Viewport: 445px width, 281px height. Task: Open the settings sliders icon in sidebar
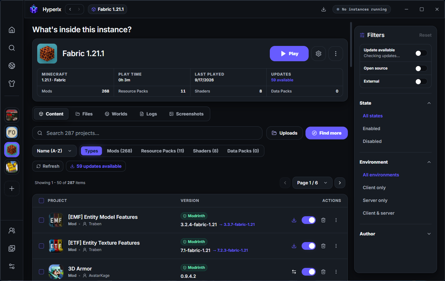pos(12,266)
